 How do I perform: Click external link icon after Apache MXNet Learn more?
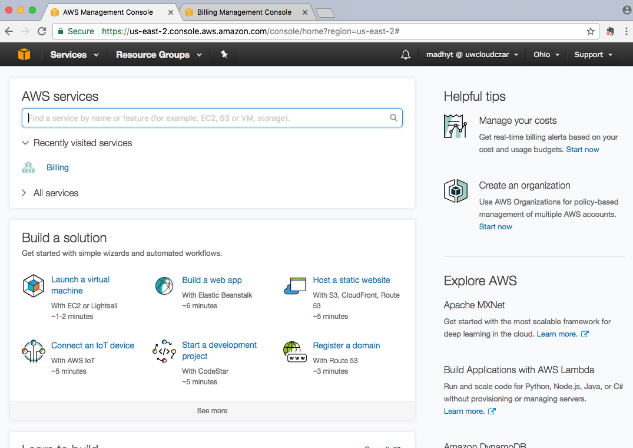pos(585,334)
